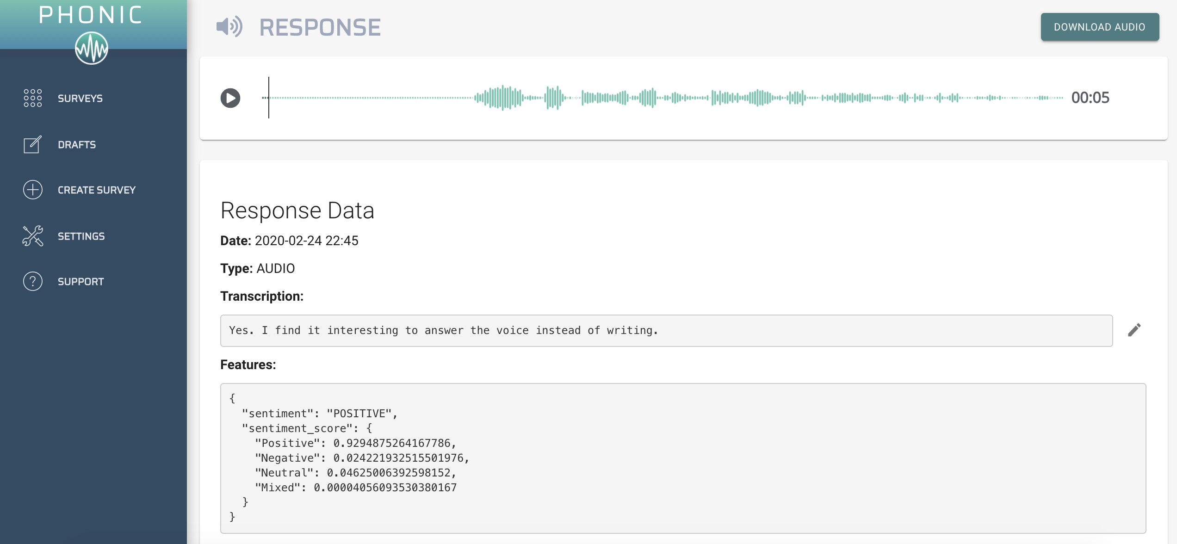Click the Response Data heading
1177x544 pixels.
[x=297, y=210]
